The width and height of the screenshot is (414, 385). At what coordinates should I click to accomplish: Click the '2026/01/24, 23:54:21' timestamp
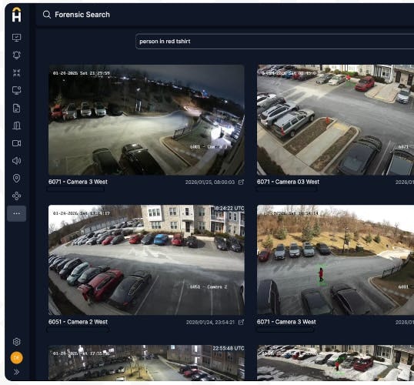pyautogui.click(x=210, y=322)
